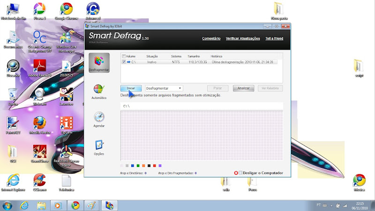Select the Discador desktop shortcut
The height and width of the screenshot is (211, 375).
click(13, 68)
